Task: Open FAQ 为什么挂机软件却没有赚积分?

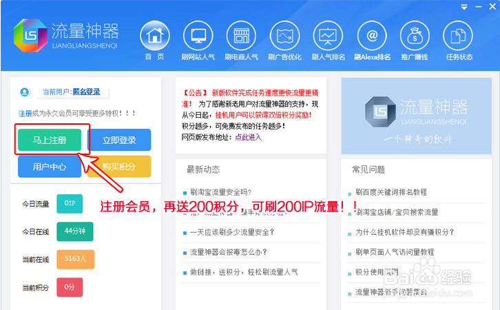Action: click(x=405, y=232)
